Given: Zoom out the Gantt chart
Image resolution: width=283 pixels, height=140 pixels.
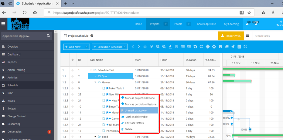Looking at the screenshot, I should coord(158,47).
